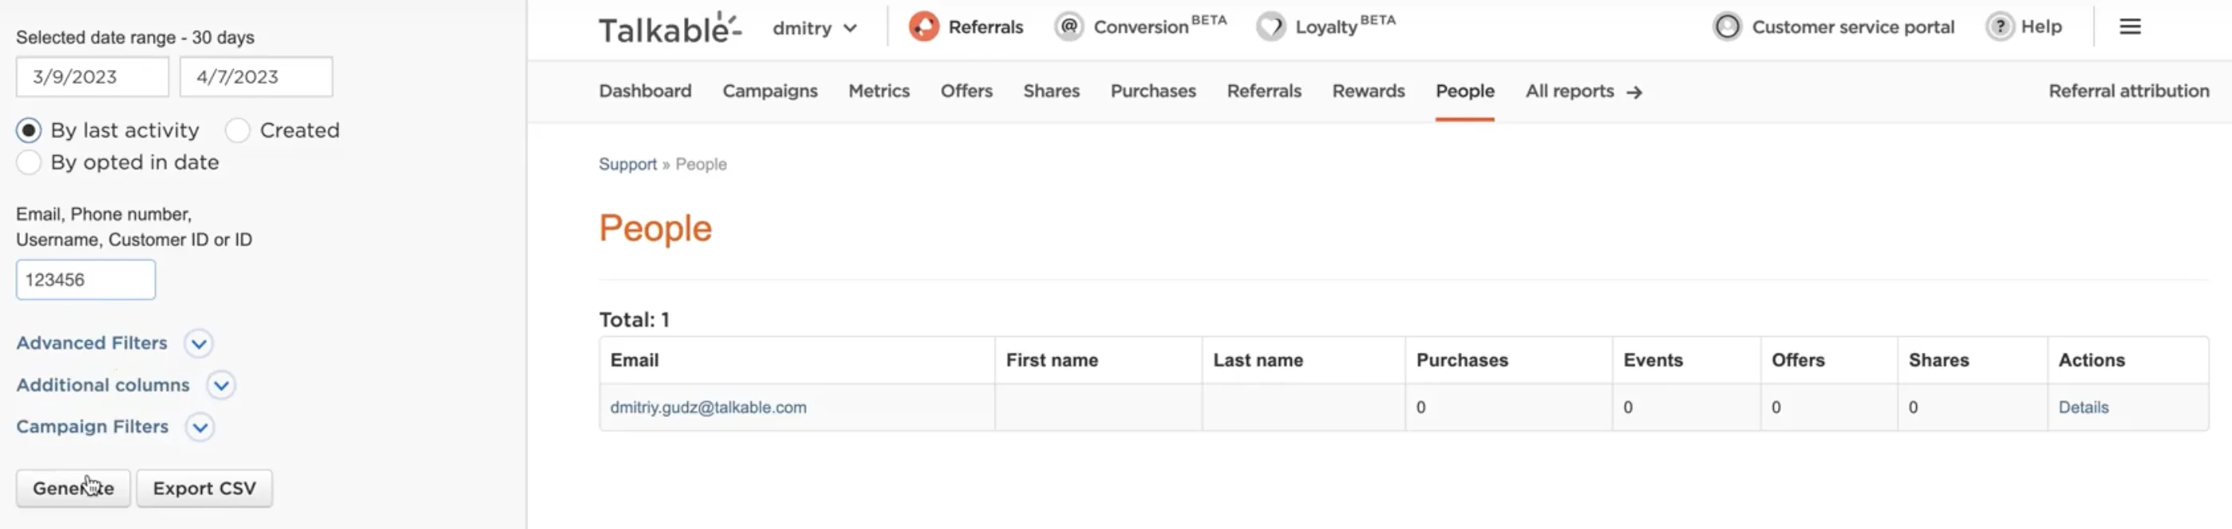
Task: Expand Additional columns chevron
Action: [221, 385]
